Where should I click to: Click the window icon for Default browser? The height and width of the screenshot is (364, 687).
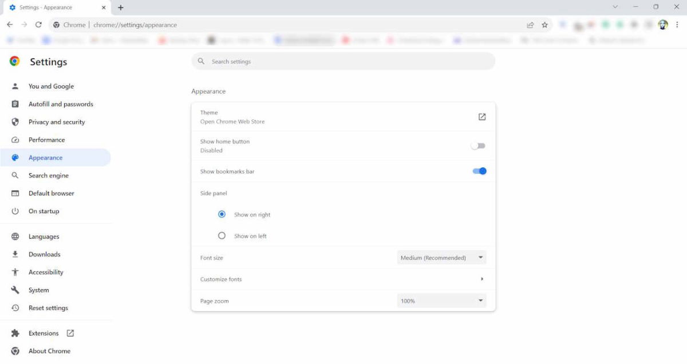15,193
